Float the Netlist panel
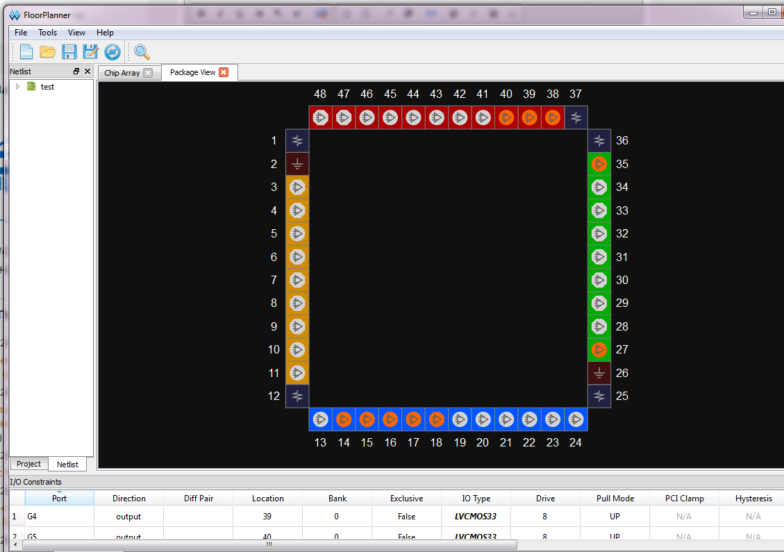The image size is (784, 552). pyautogui.click(x=76, y=72)
